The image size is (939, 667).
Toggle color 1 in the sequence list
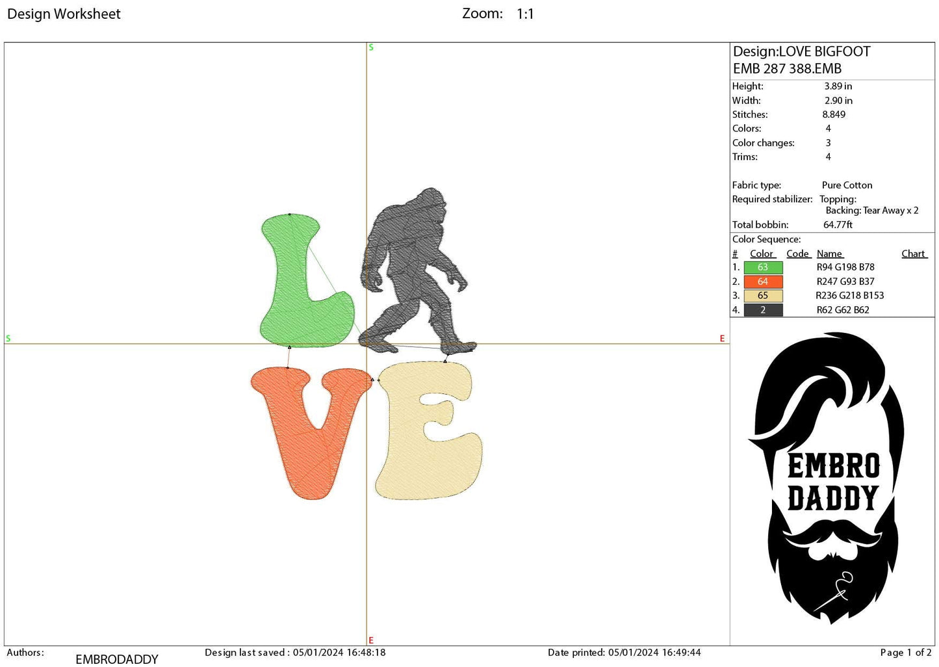click(762, 267)
